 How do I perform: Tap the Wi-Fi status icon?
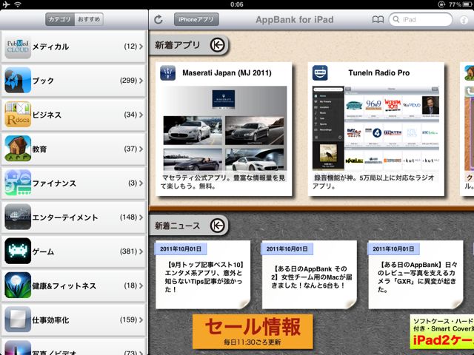18,4
